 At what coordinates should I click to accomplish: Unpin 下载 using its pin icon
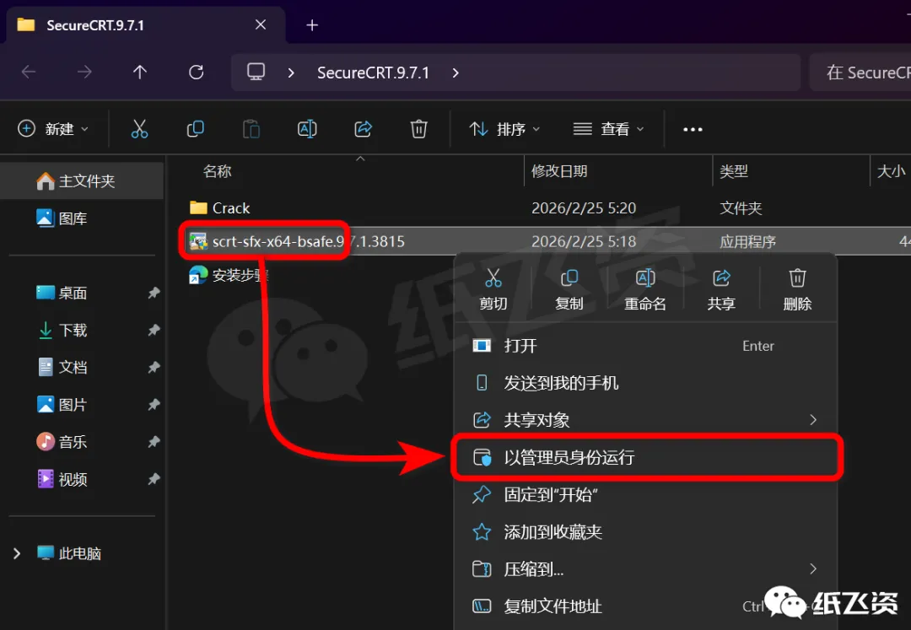pos(154,330)
